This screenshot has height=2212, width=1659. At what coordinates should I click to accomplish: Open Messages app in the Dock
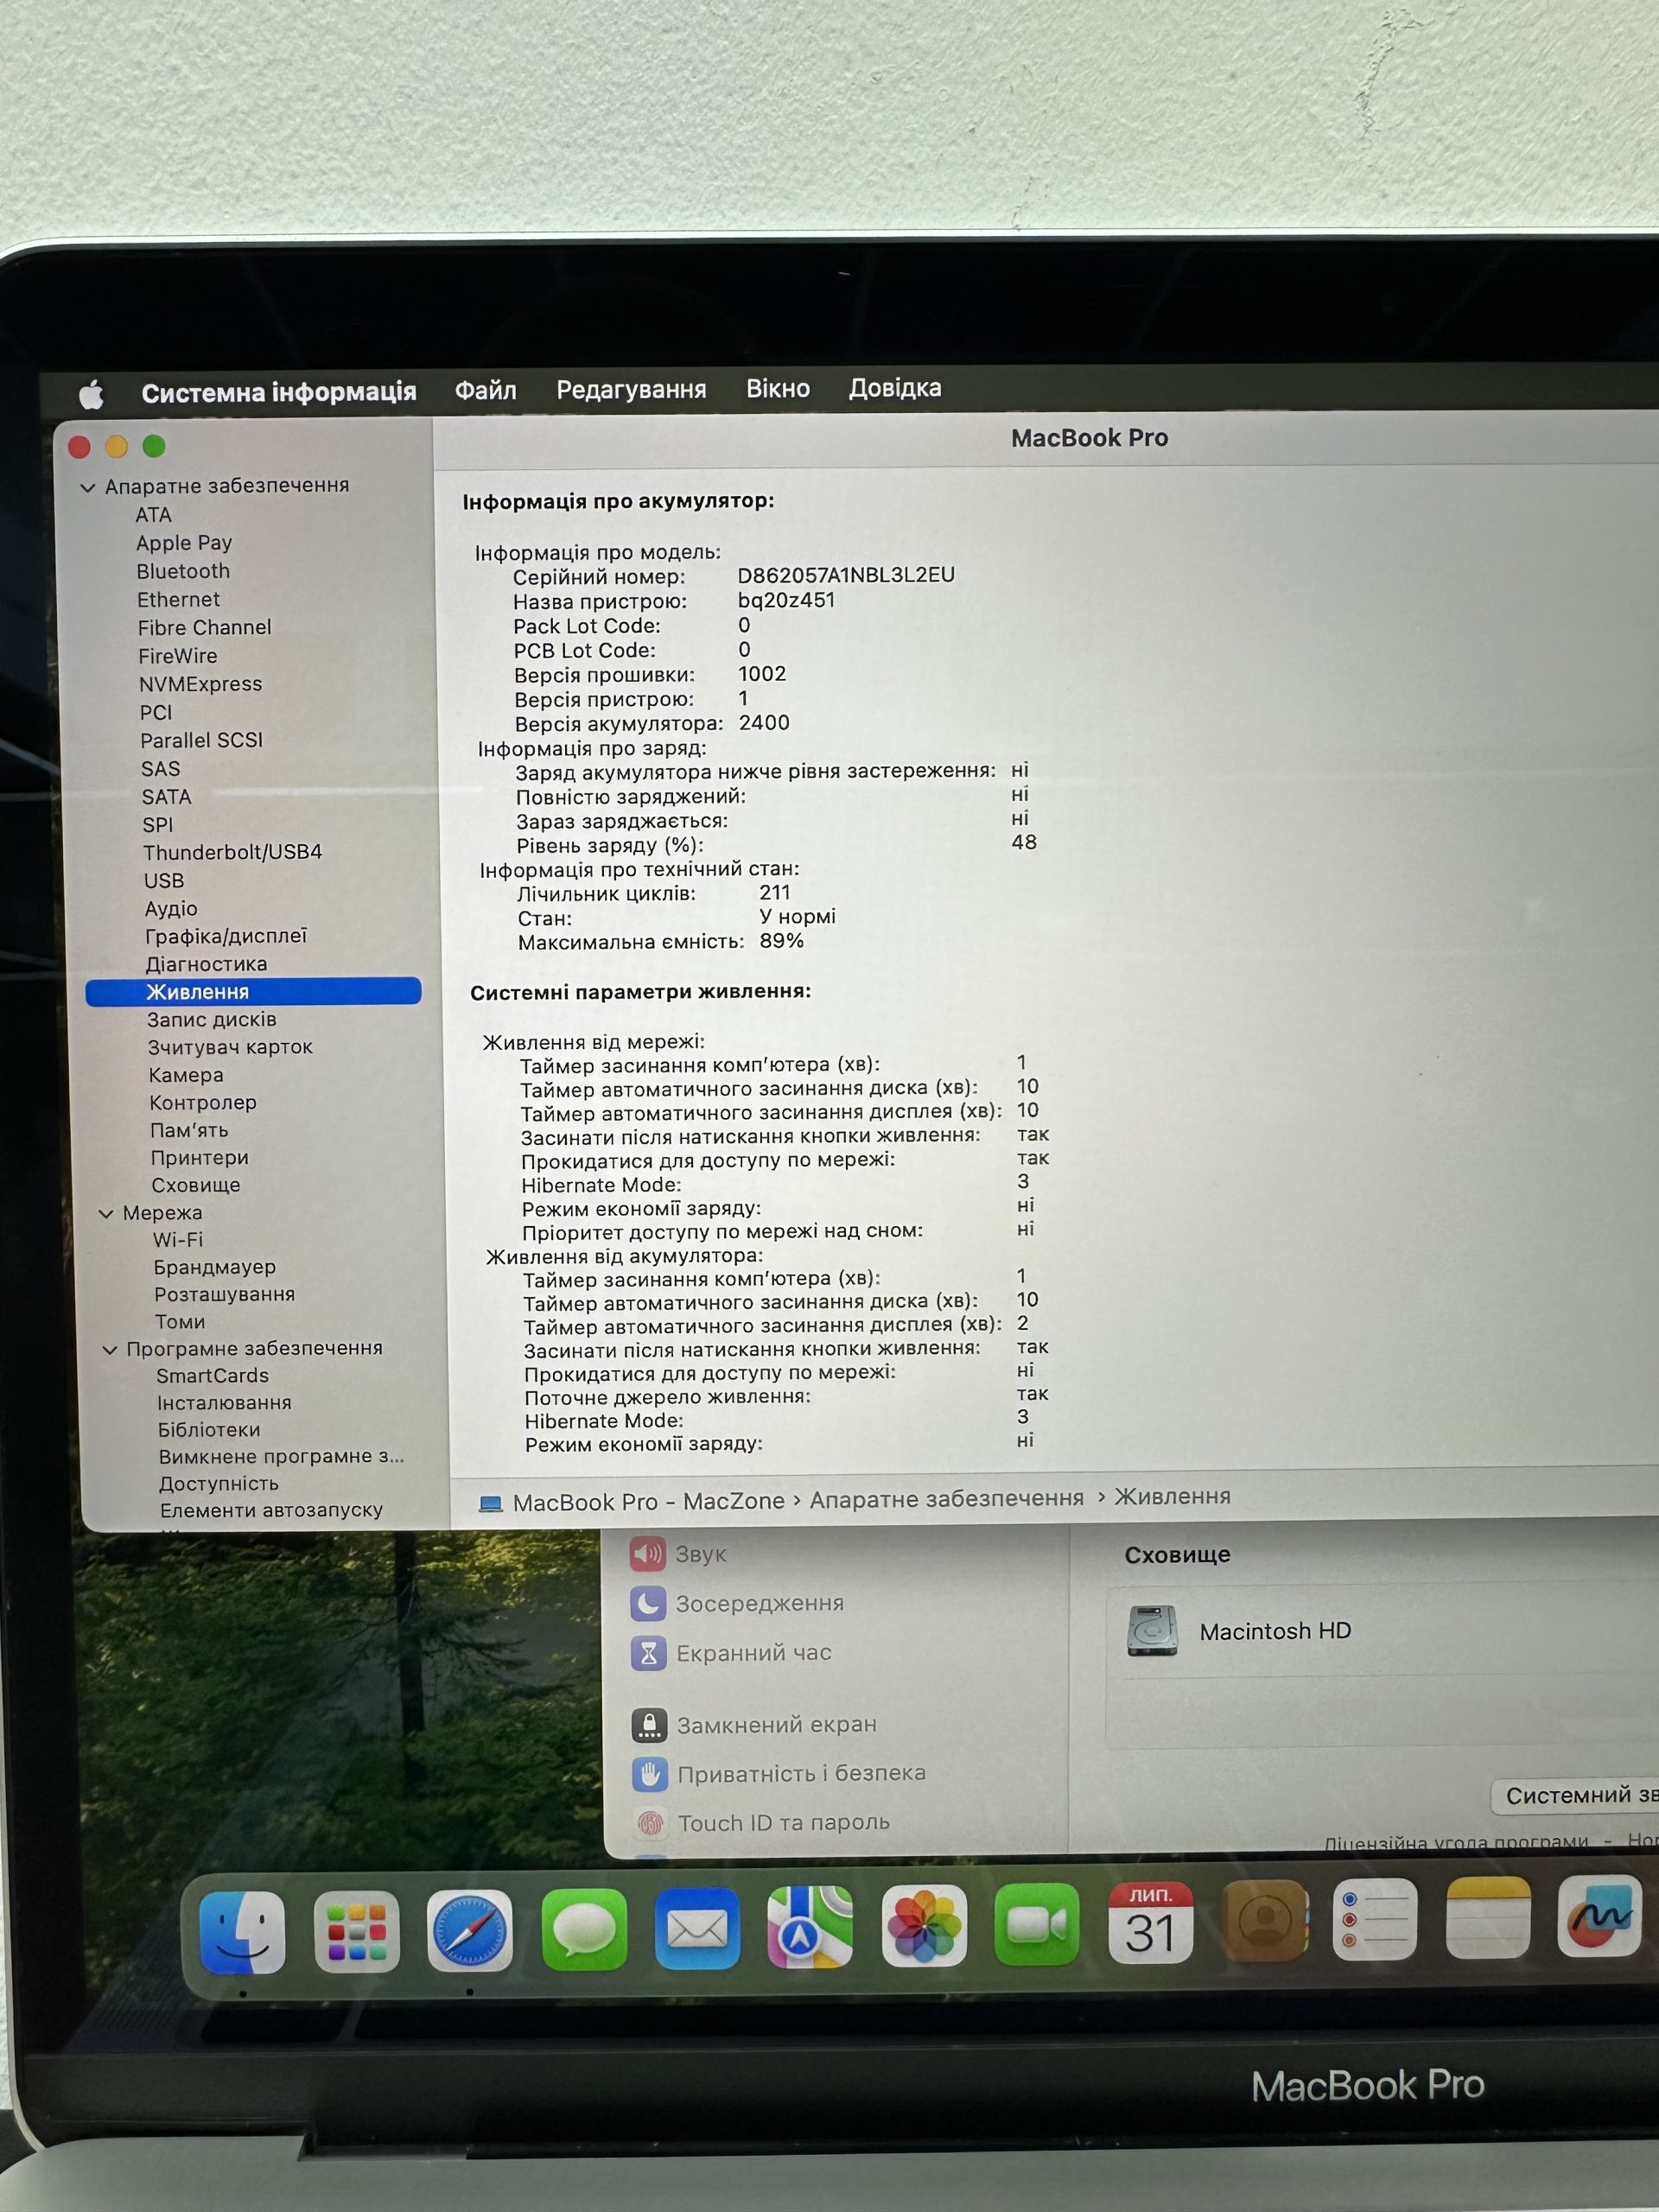tap(584, 1929)
